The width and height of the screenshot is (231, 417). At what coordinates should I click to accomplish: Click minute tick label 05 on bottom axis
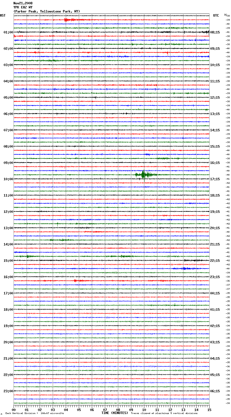click(79, 410)
